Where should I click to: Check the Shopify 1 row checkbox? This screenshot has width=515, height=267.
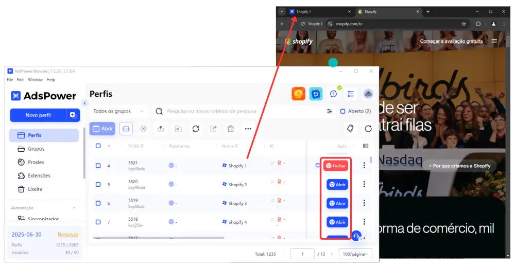pyautogui.click(x=98, y=166)
